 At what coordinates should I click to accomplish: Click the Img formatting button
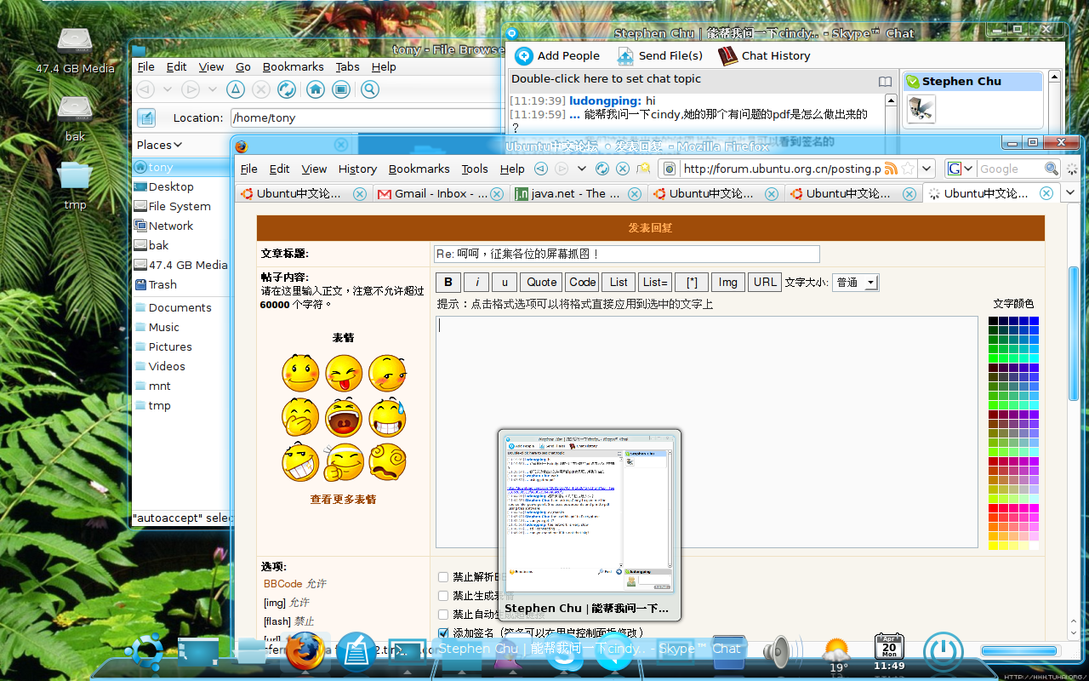click(x=728, y=282)
